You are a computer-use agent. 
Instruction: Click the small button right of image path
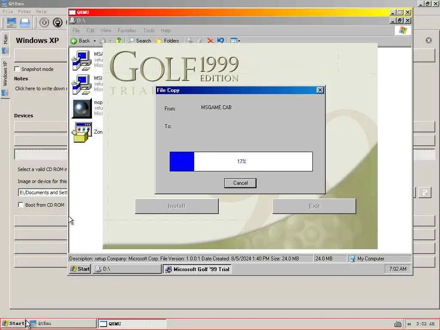pyautogui.click(x=425, y=192)
